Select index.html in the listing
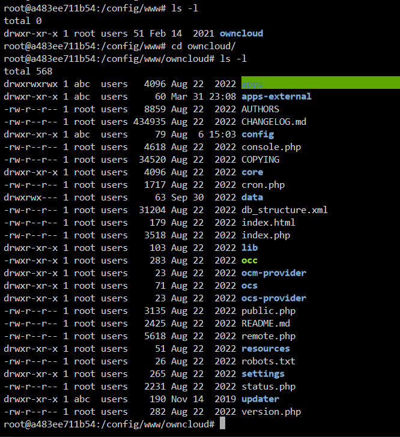This screenshot has width=400, height=437. pos(268,222)
